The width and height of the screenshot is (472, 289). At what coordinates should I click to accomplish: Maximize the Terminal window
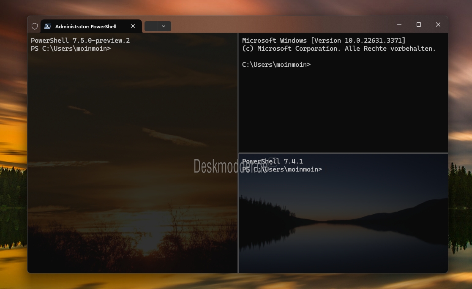click(419, 25)
